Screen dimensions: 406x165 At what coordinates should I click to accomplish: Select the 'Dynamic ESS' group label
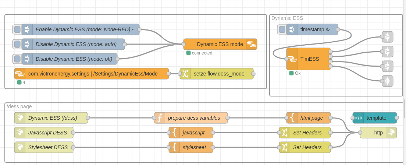click(287, 18)
